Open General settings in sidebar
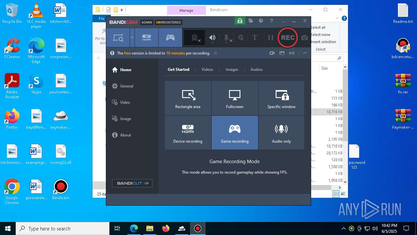The width and height of the screenshot is (417, 235). (x=123, y=86)
